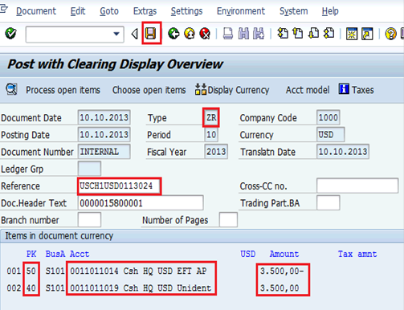Click the Choose Detail magnifier icon
This screenshot has width=404, height=310.
(12, 89)
